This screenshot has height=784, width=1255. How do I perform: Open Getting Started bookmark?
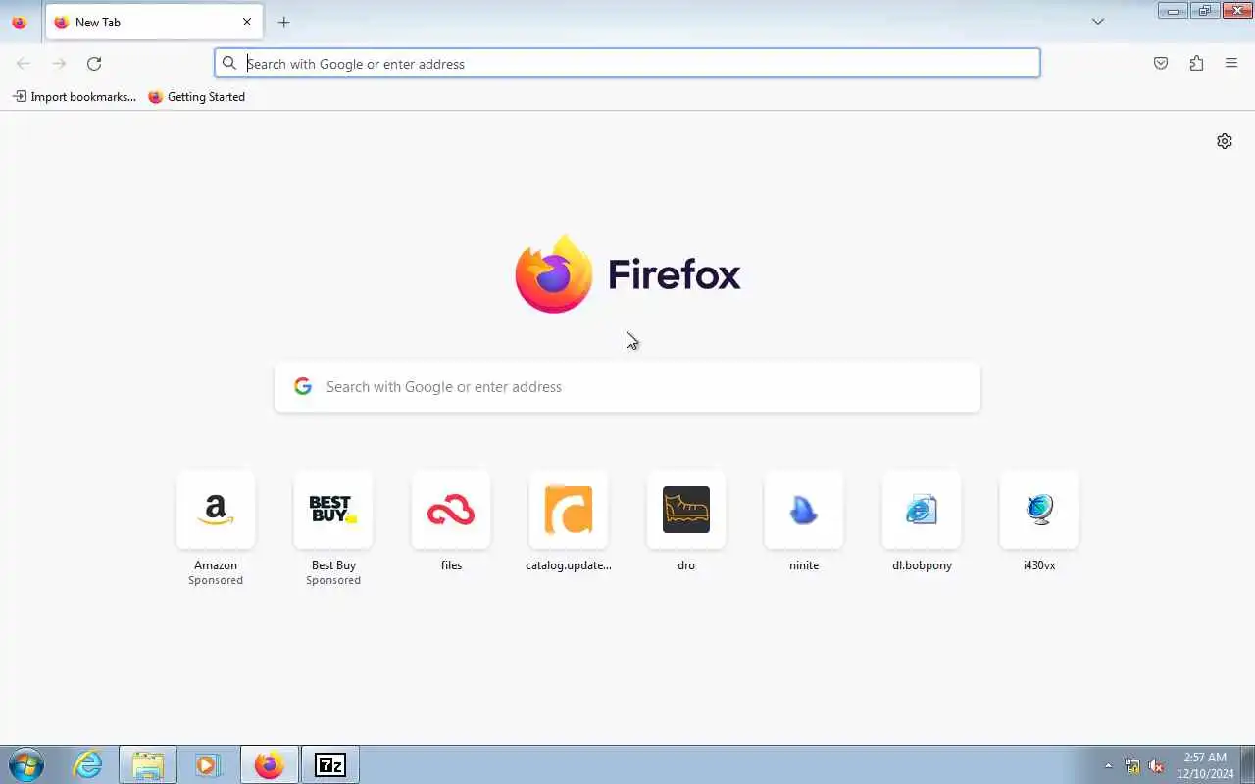click(196, 97)
